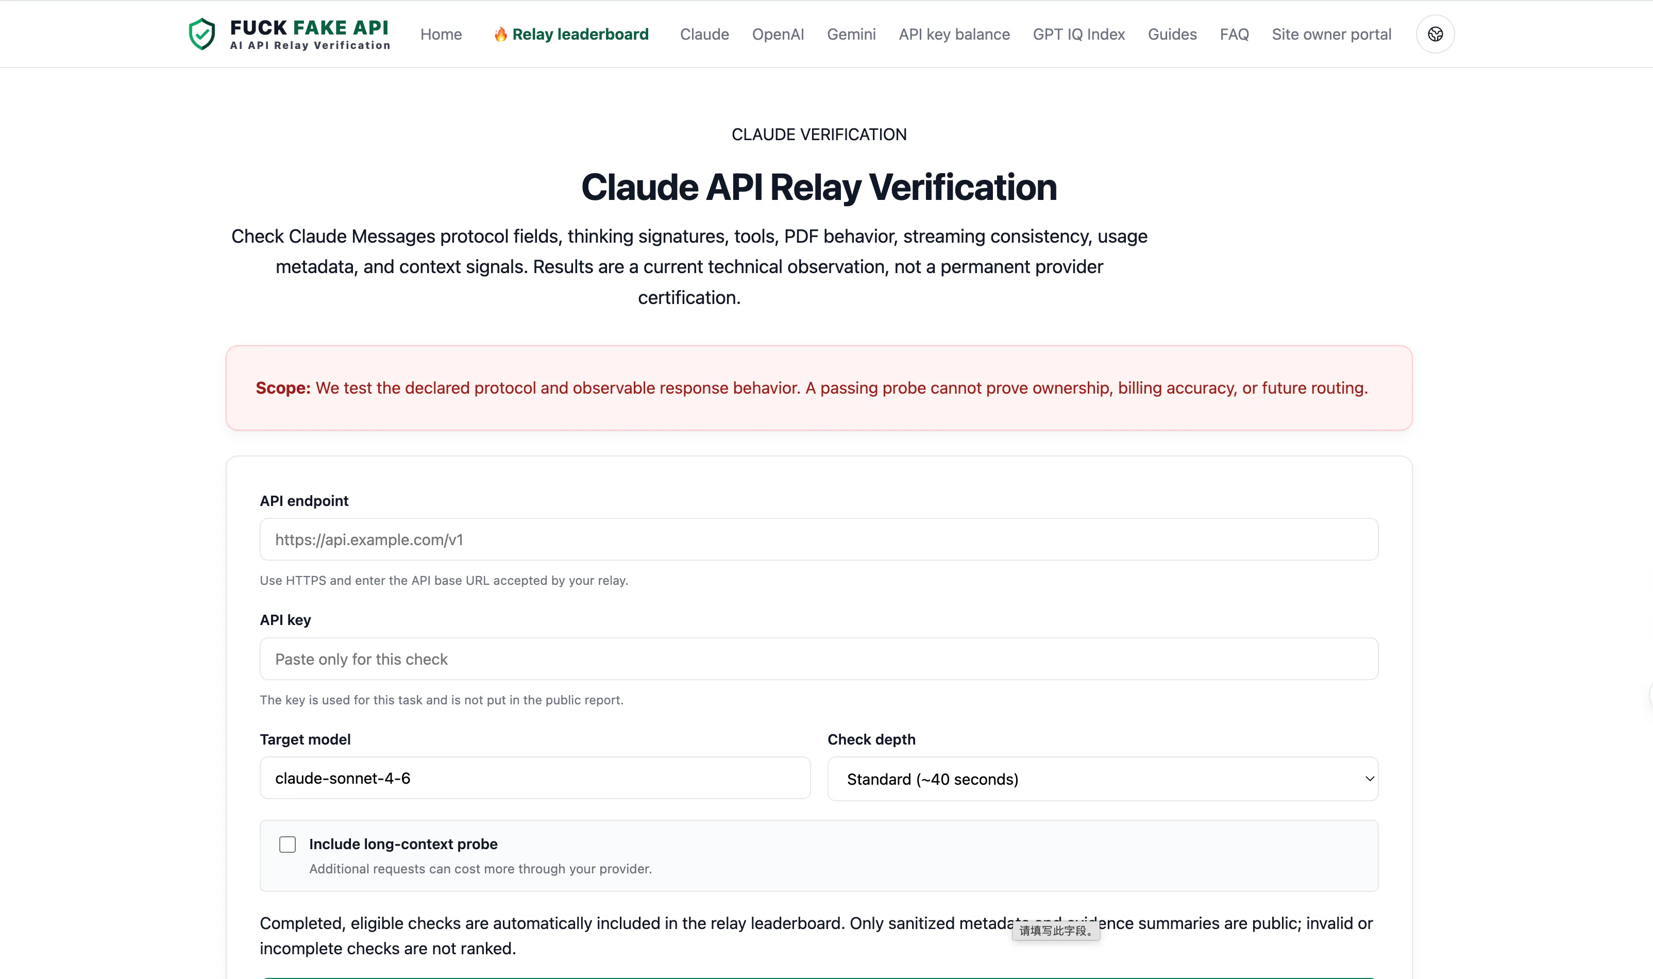Click the API endpoint label
This screenshot has width=1653, height=979.
[304, 501]
